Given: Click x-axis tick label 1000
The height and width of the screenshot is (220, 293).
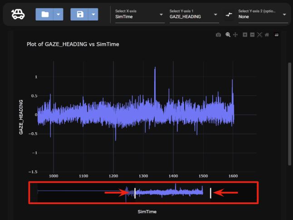Looking at the screenshot, I should pyautogui.click(x=54, y=176).
